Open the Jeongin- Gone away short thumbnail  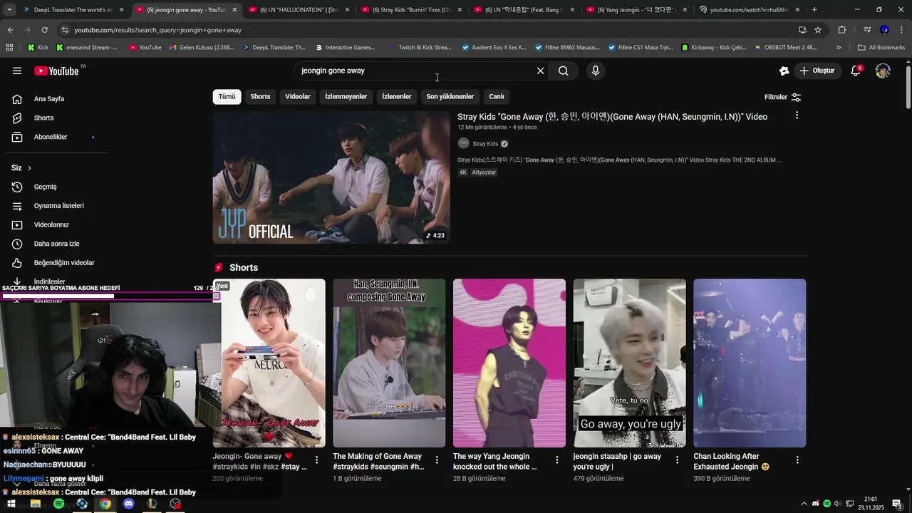(269, 363)
